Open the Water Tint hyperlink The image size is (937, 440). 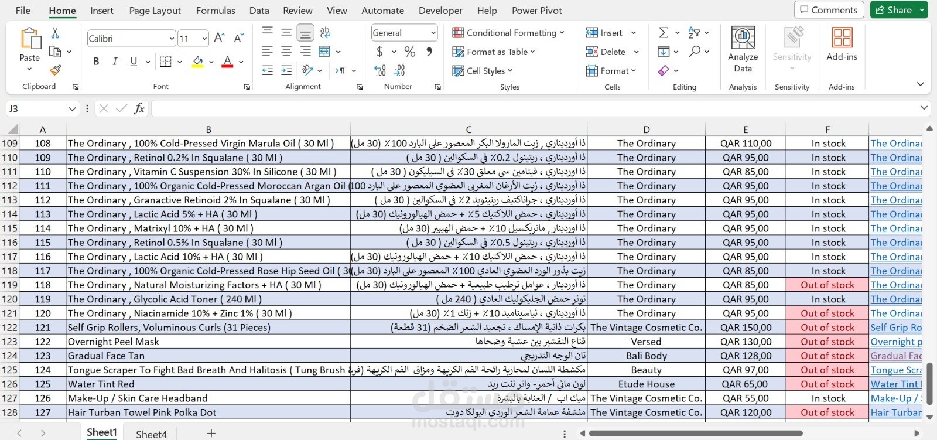coord(896,384)
